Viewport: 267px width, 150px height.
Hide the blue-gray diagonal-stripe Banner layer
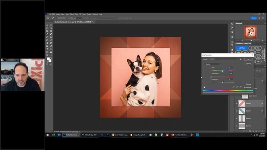coord(237,111)
